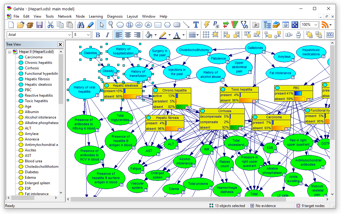
Task: Select the magnifier zoom tool
Action: pos(111,25)
